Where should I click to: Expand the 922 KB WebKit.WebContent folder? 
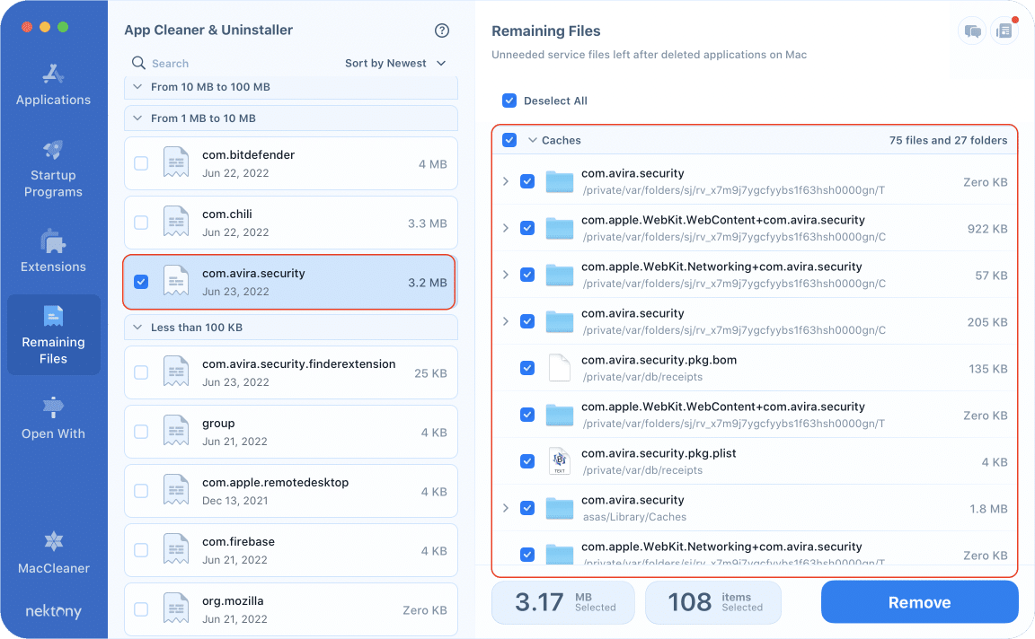[506, 228]
